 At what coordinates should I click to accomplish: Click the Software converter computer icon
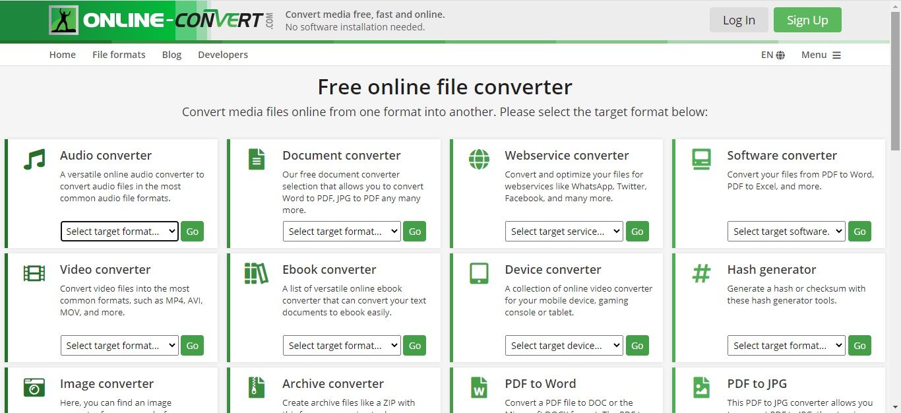(x=701, y=159)
